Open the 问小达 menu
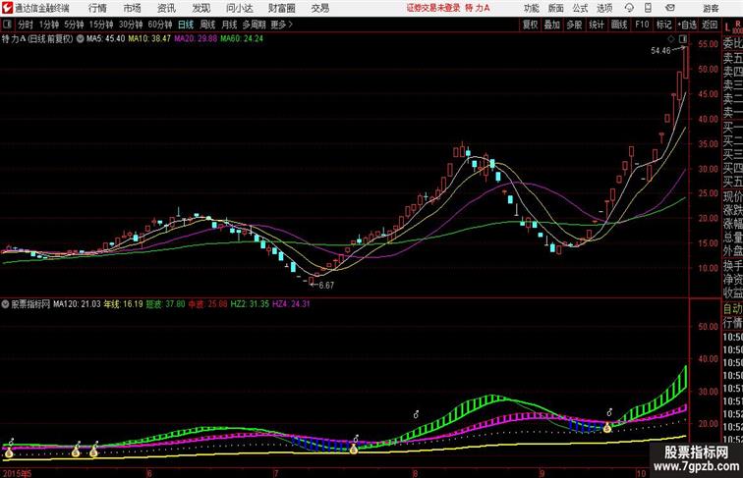Screen dimensions: 743x478 tap(239, 8)
